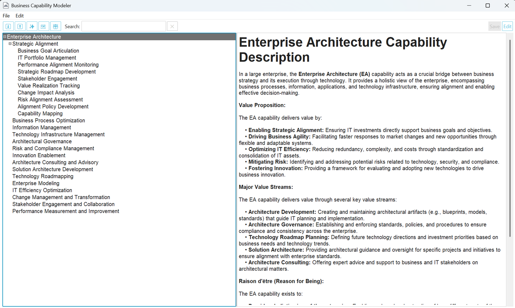Select Enterprise Modeling
Image resolution: width=515 pixels, height=308 pixels.
[36, 184]
